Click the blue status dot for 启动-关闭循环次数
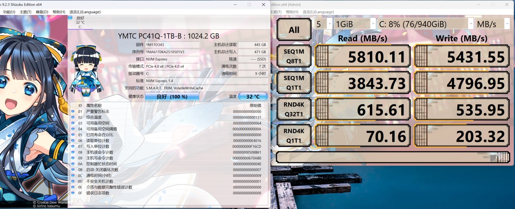The image size is (515, 209). (73, 170)
